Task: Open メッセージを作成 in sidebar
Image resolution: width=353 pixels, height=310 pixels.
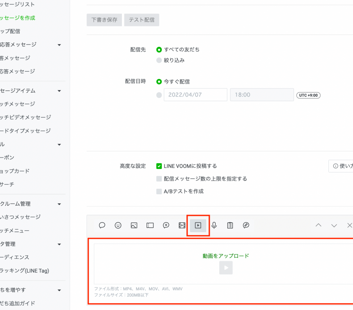Action: pos(18,18)
